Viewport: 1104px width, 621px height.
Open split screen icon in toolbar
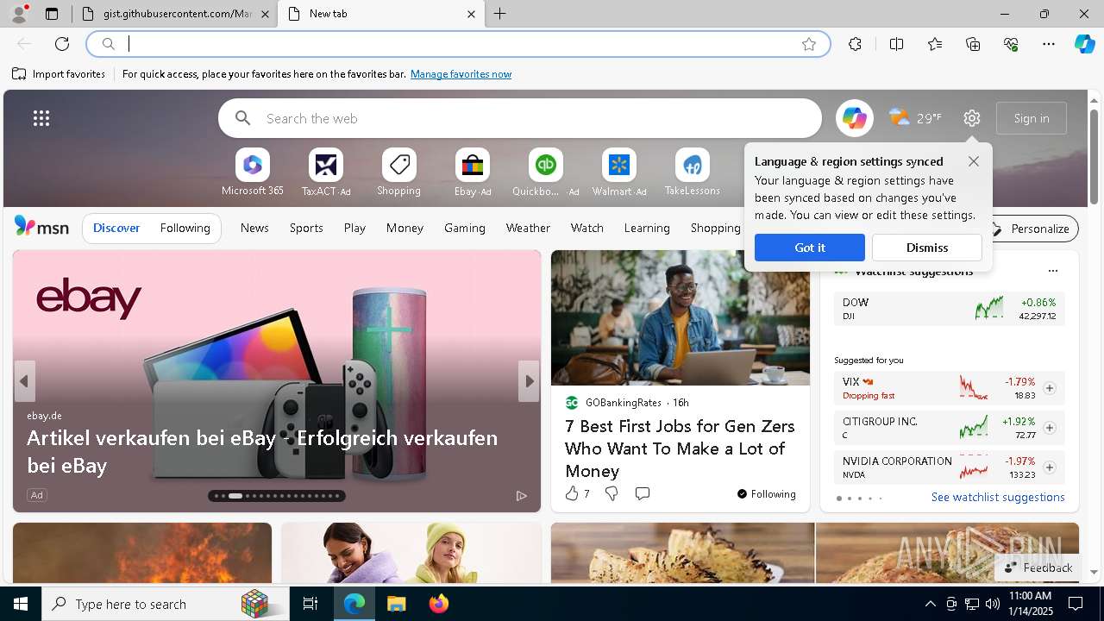[896, 44]
